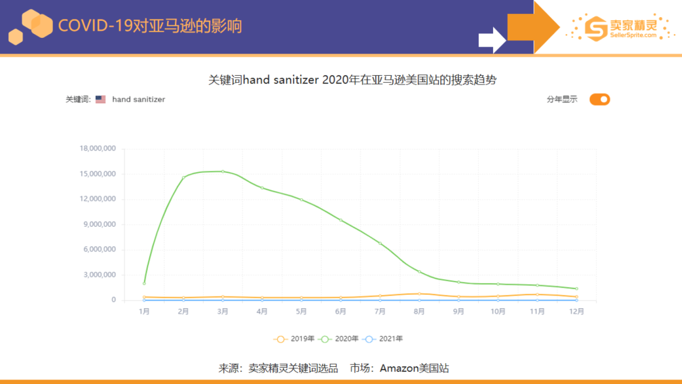Click the Amazon美国站 market text
The image size is (682, 384).
point(414,368)
